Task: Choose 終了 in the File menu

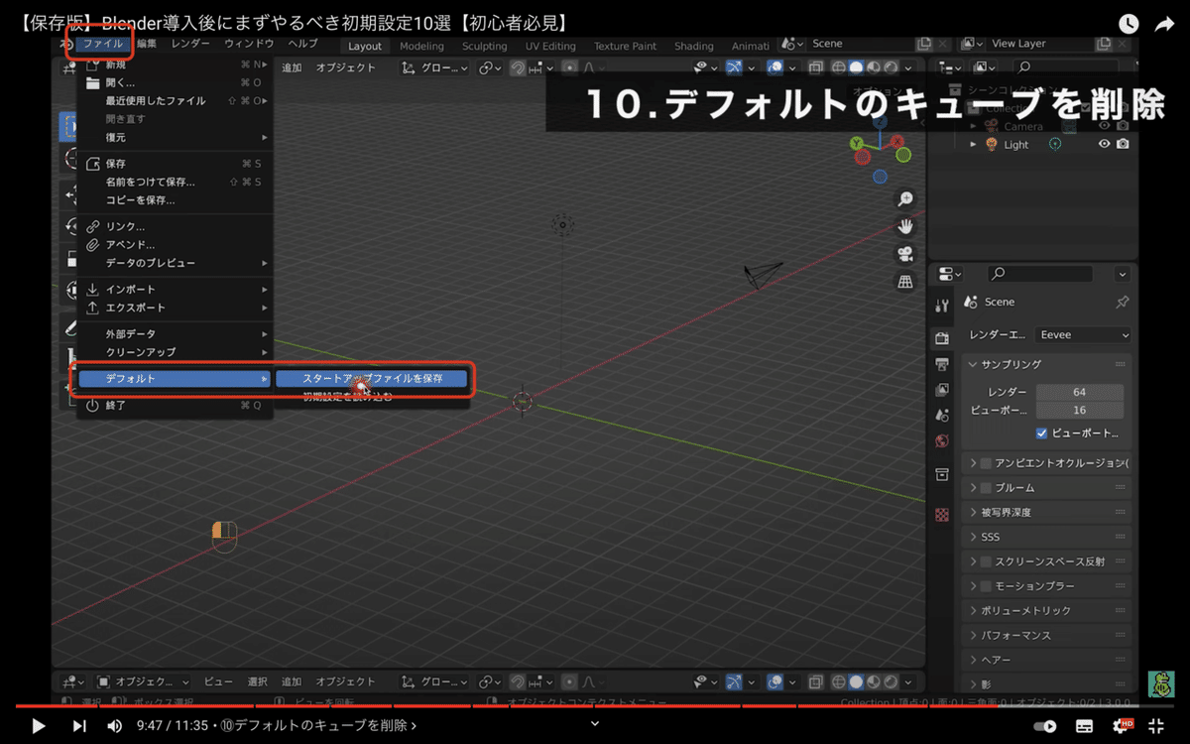Action: [x=174, y=405]
